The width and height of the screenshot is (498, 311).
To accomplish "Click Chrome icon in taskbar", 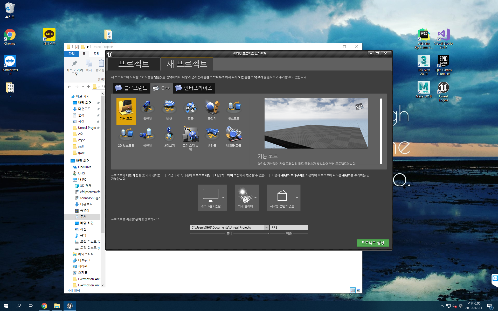I will [x=44, y=306].
